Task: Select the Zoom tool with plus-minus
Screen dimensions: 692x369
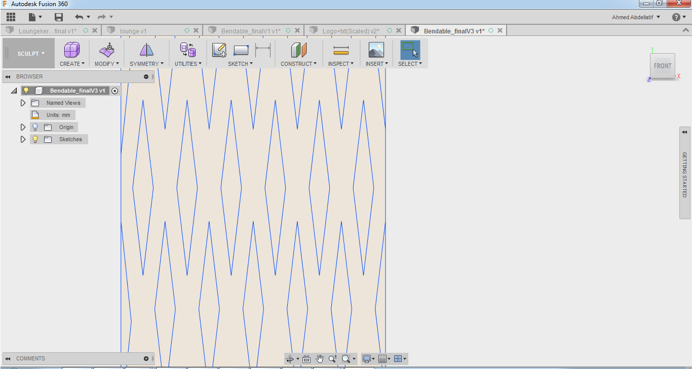Action: pos(333,359)
